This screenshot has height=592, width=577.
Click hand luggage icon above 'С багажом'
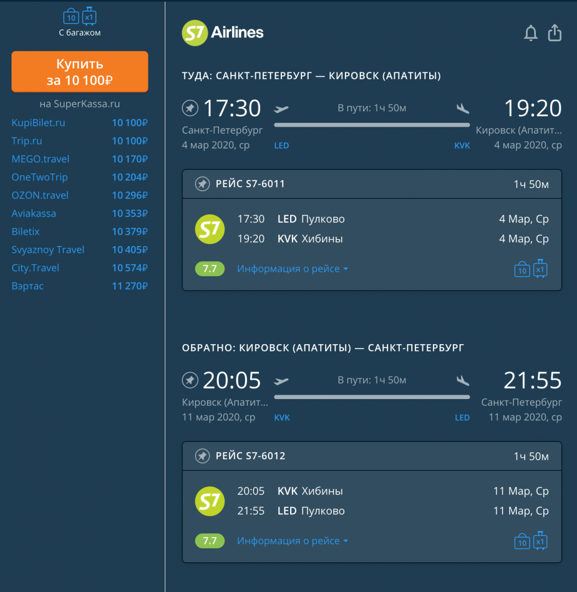click(x=71, y=16)
